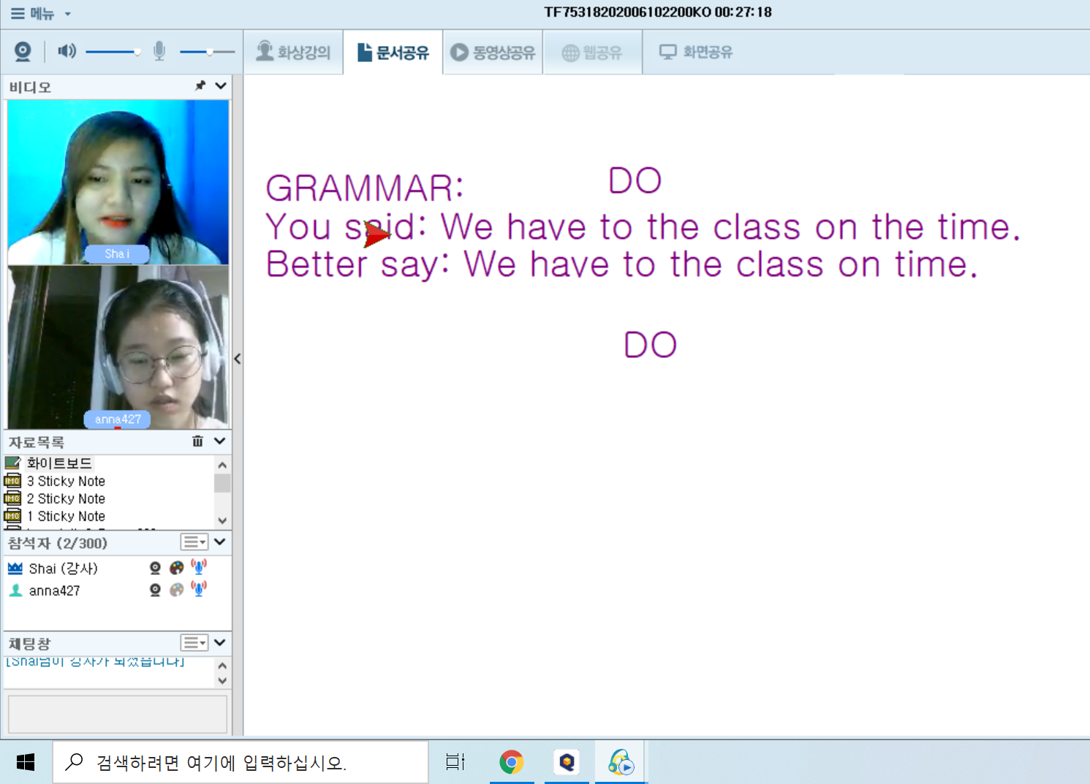Collapse the 비디오 panel chevron
The height and width of the screenshot is (784, 1090).
[221, 86]
